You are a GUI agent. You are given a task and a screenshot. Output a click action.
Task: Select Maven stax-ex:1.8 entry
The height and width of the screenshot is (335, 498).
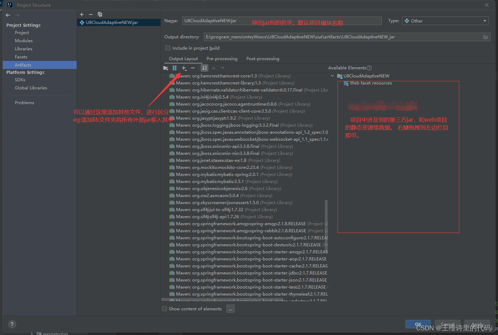click(x=225, y=160)
